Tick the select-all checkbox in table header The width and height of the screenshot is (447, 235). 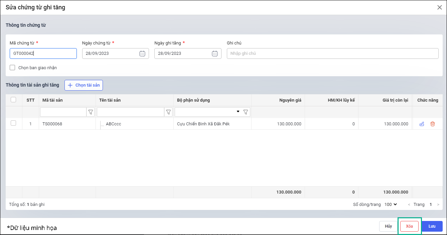(14, 100)
